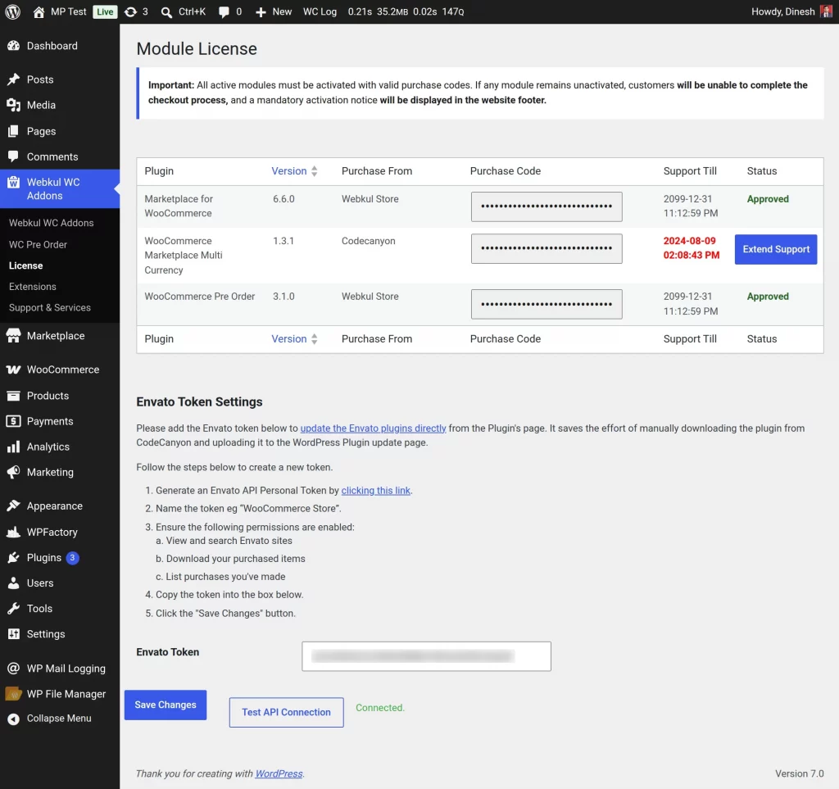Click the WPFactory icon in sidebar

pos(13,532)
